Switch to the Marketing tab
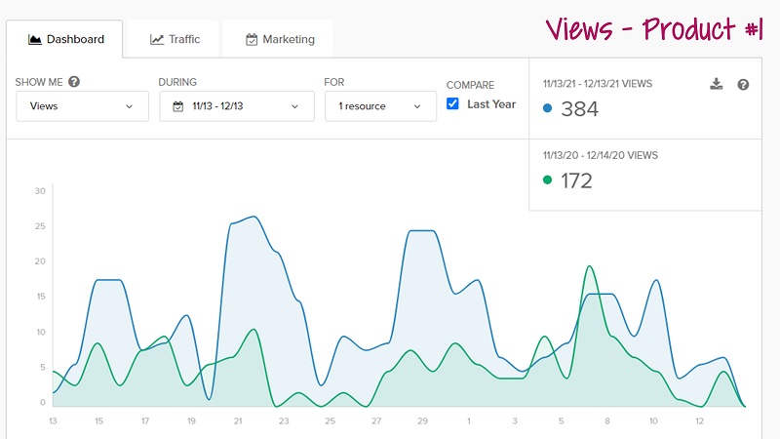Image resolution: width=780 pixels, height=439 pixels. click(279, 39)
